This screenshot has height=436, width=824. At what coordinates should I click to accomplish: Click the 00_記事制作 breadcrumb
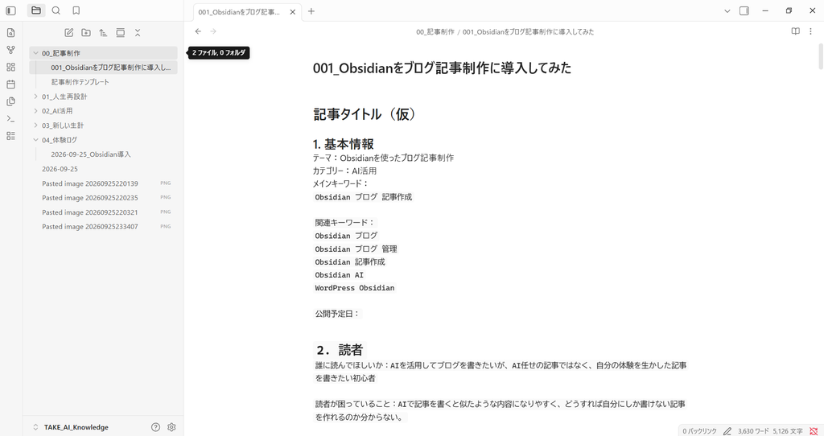pos(435,32)
